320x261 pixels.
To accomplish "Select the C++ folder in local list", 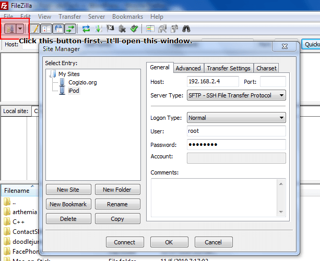I will click(x=14, y=222).
